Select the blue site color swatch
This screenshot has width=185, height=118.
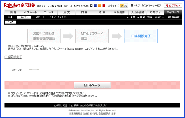pyautogui.click(x=95, y=6)
